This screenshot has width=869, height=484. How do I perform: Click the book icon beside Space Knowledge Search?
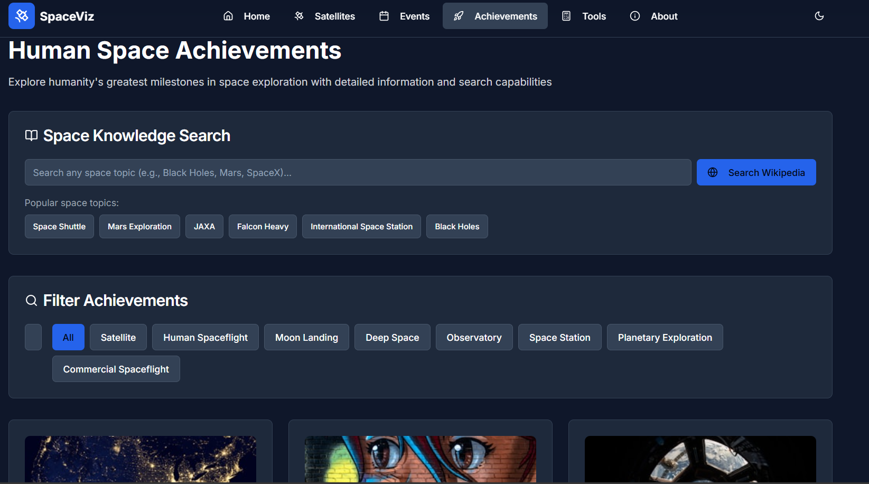coord(31,136)
